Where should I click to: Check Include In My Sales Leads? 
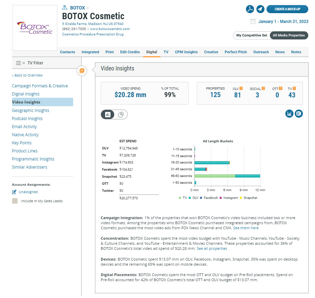[x=15, y=201]
